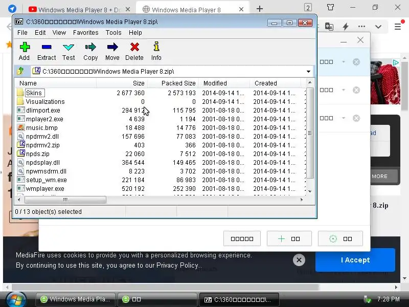Click the setup_wm.exe file icon
The image size is (409, 307).
tap(20, 180)
